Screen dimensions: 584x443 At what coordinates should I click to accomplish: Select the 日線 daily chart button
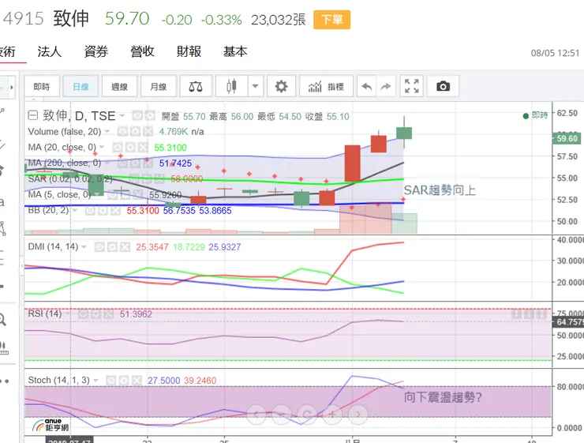pos(80,86)
